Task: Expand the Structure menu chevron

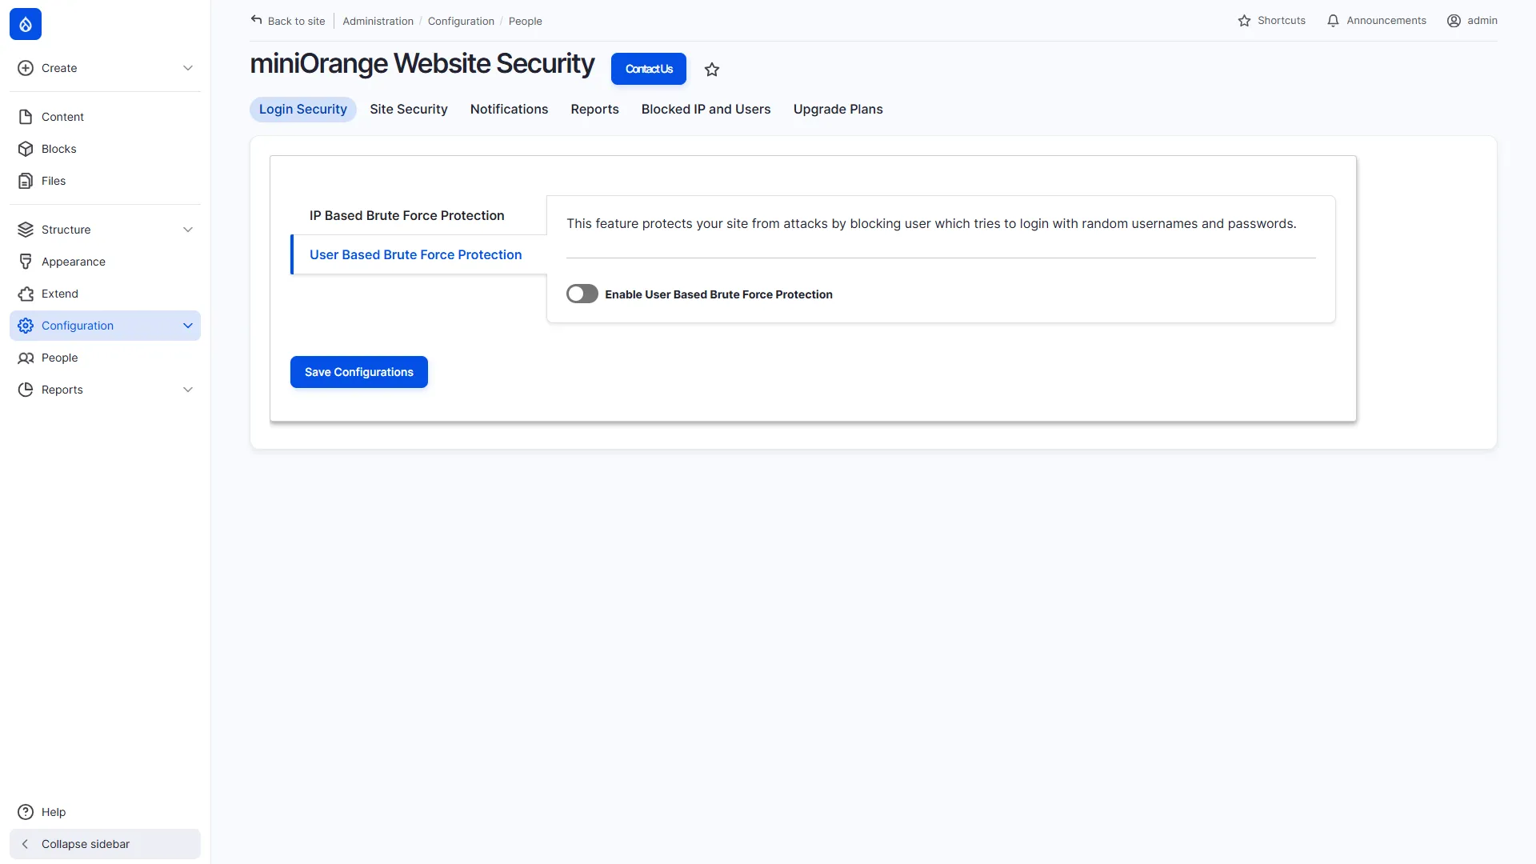Action: point(188,230)
